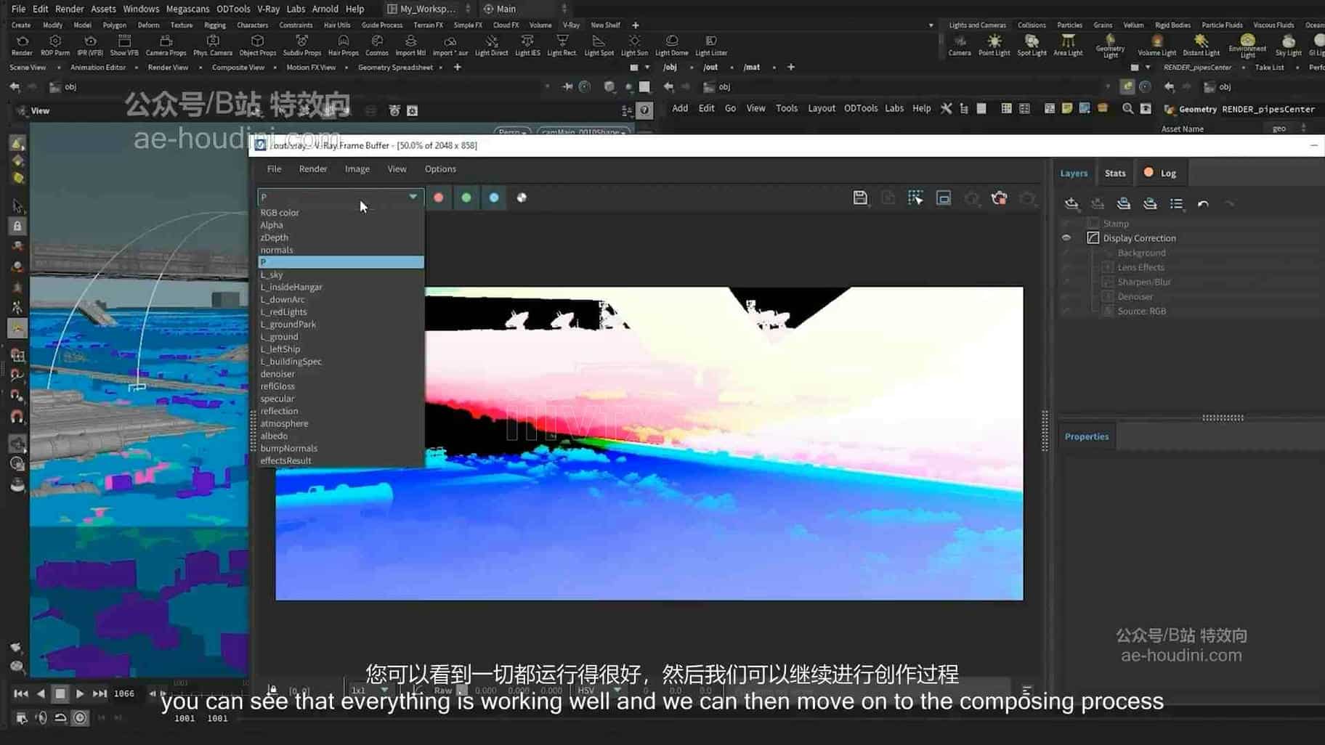Screen dimensions: 1325x745
Task: Select the Source: RGB layer
Action: click(1141, 311)
